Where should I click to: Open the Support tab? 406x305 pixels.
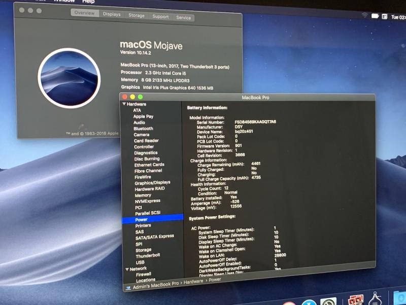(160, 16)
